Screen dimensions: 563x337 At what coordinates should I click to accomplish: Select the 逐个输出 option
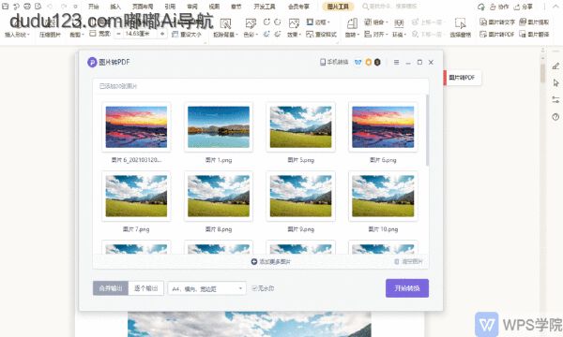[x=145, y=288]
